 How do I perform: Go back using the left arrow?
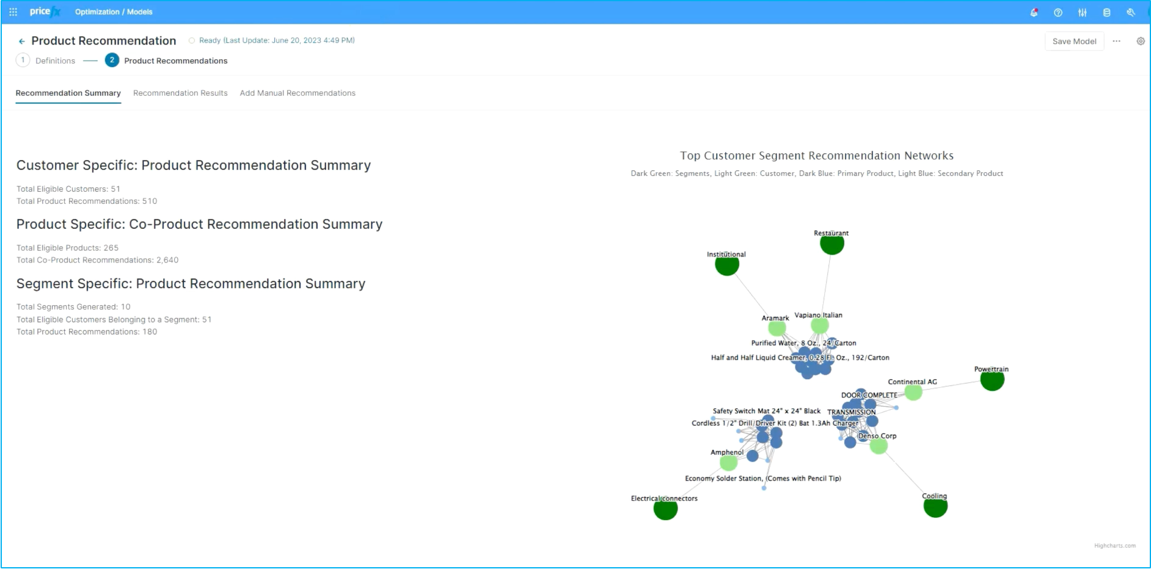click(22, 42)
